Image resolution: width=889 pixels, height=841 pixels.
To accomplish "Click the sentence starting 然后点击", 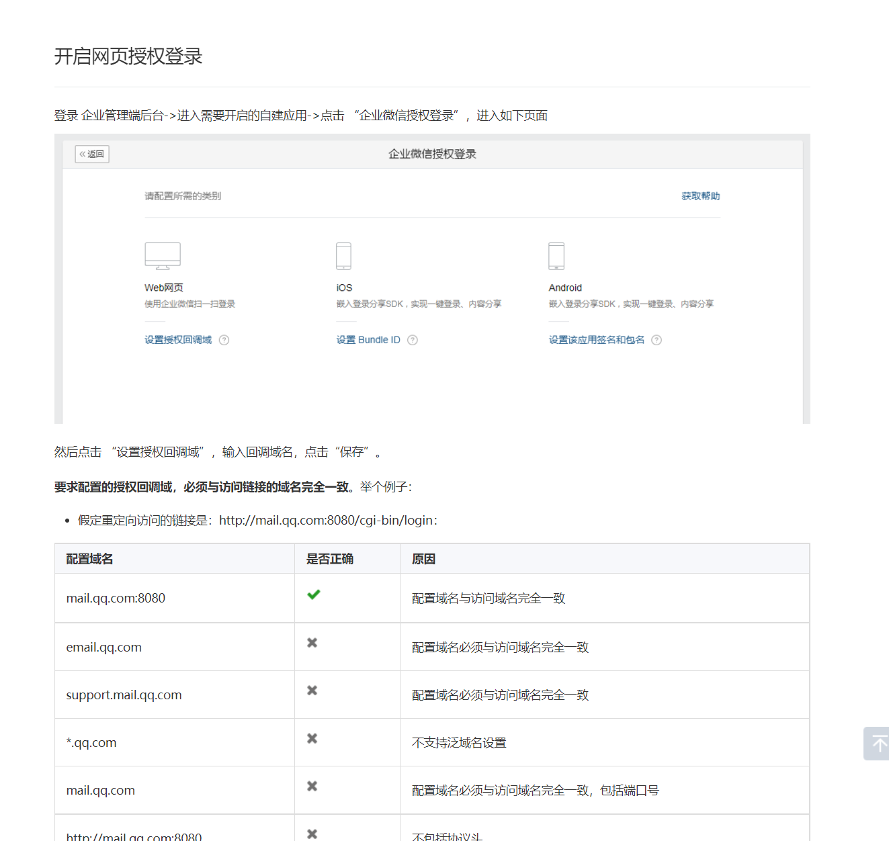I will pyautogui.click(x=218, y=452).
